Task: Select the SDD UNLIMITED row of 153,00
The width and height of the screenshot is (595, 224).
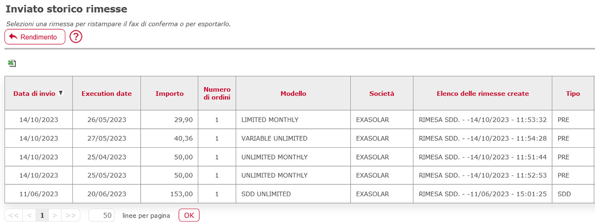Action: [299, 194]
